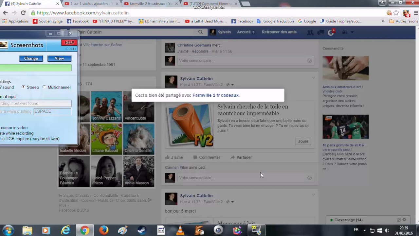419x236 pixels.
Task: Click the network tray icon
Action: (372, 230)
